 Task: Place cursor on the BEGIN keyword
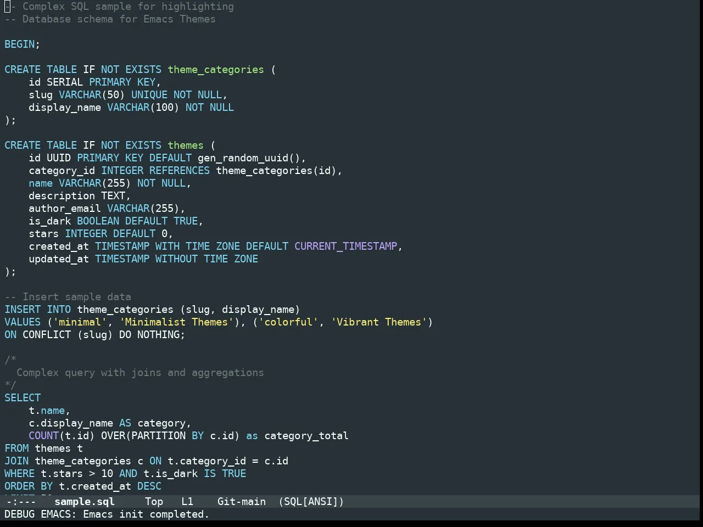tap(19, 44)
